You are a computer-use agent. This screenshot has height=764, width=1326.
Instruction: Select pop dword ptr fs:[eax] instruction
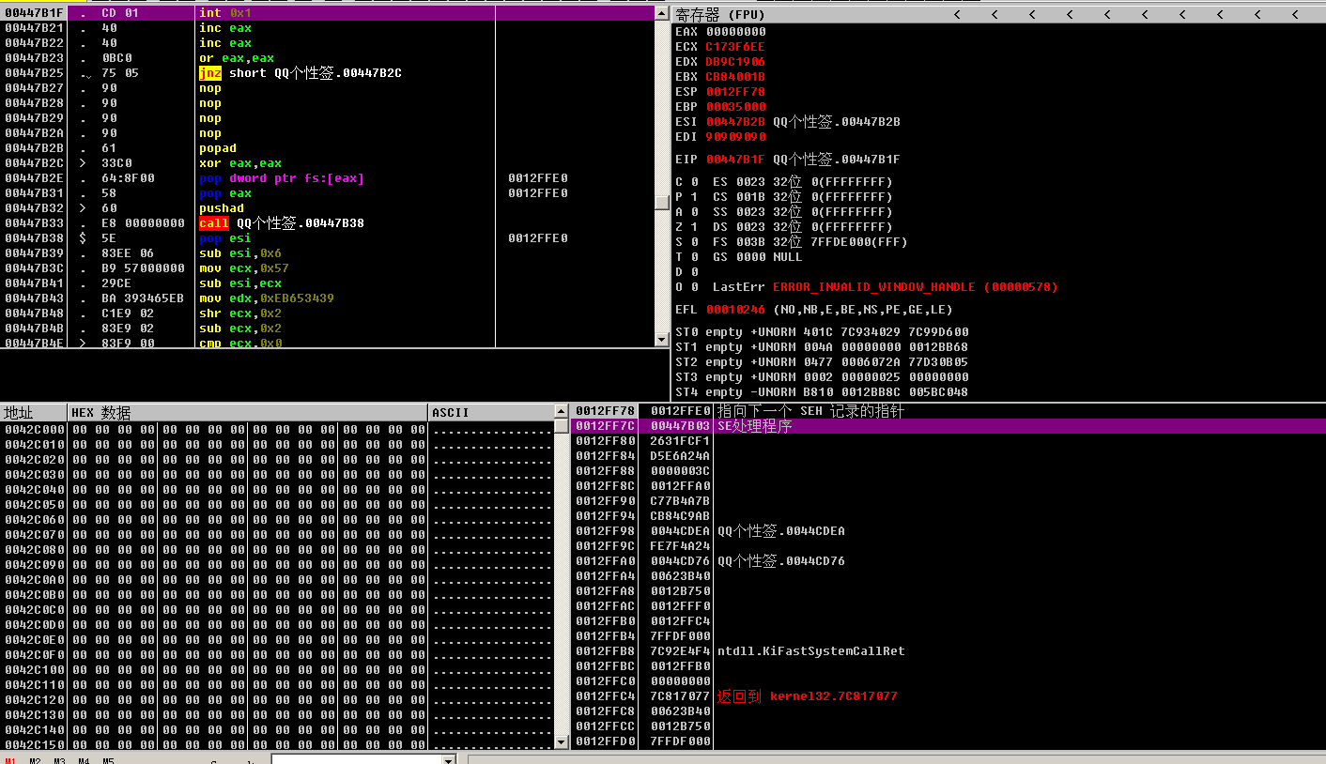point(327,178)
